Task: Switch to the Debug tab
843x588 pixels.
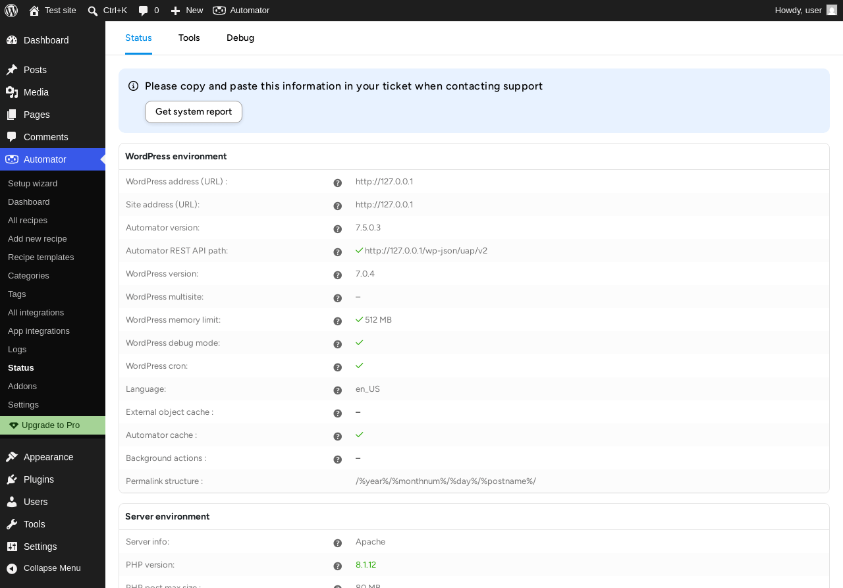Action: pyautogui.click(x=240, y=38)
